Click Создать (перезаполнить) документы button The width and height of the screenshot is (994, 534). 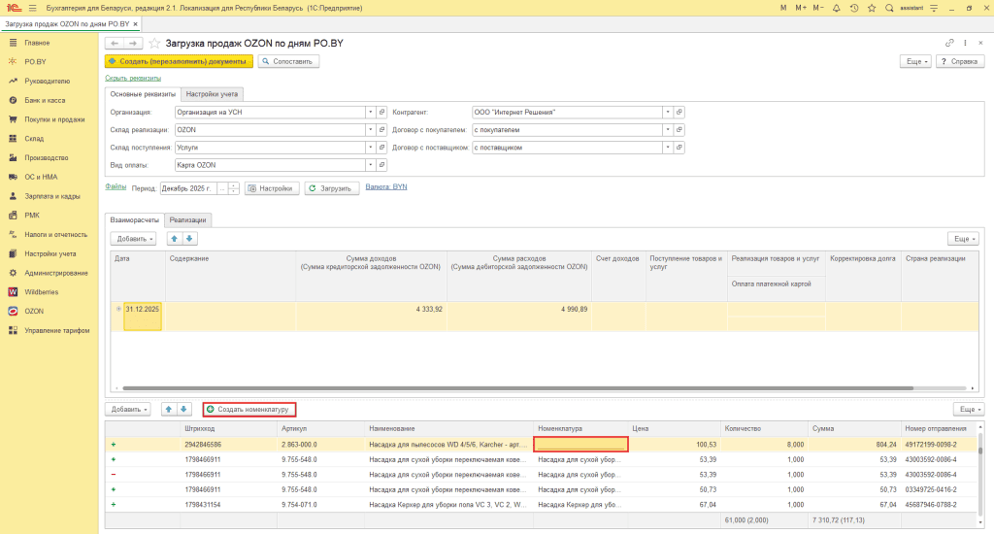[x=179, y=61]
